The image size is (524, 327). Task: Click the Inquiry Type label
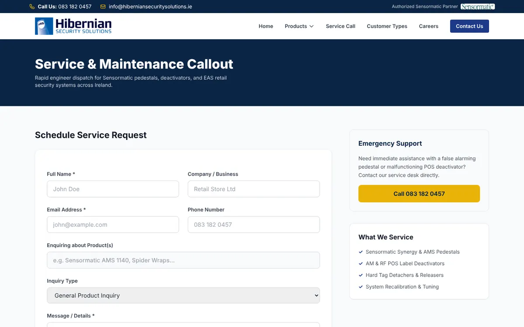[x=62, y=281]
